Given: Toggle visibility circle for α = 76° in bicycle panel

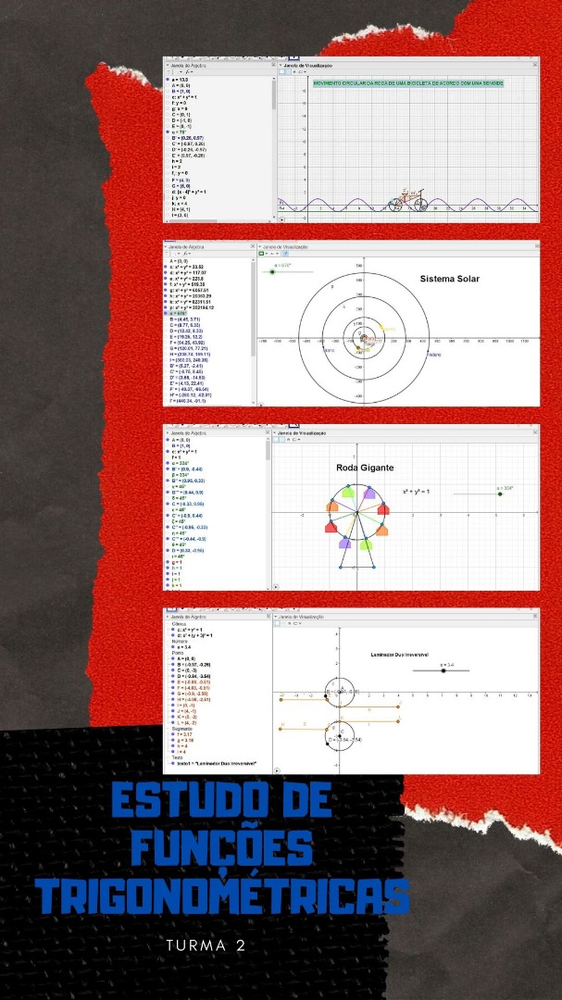Looking at the screenshot, I should 167,132.
